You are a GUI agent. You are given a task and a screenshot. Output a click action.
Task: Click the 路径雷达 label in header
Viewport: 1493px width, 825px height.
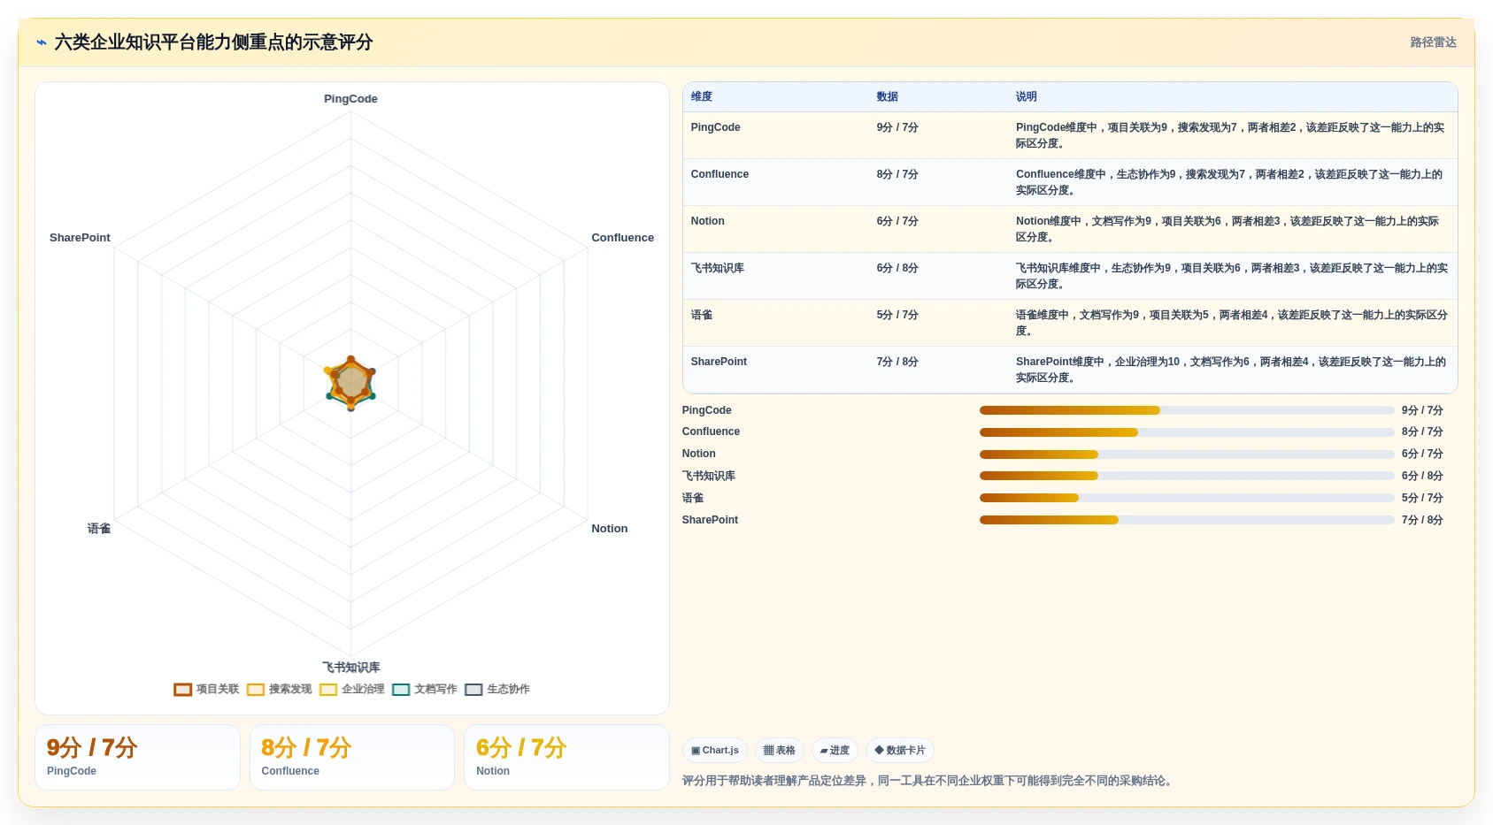coord(1433,42)
